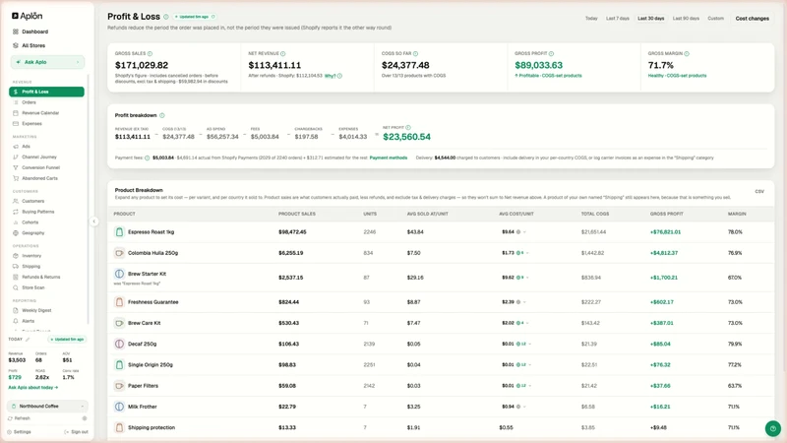Open Channel Journey icon in sidebar
787x443 pixels.
click(x=16, y=158)
